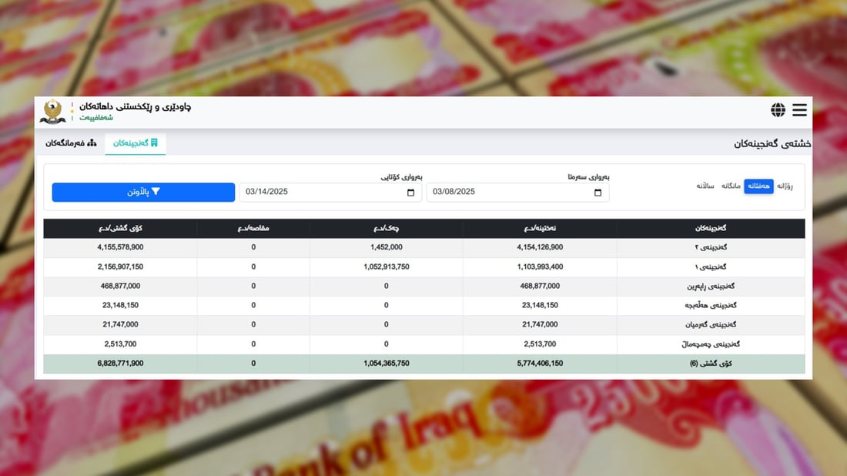Viewport: 847px width, 476px height.
Task: Click the بەرواری کۆتایی end date label
Action: point(401,176)
